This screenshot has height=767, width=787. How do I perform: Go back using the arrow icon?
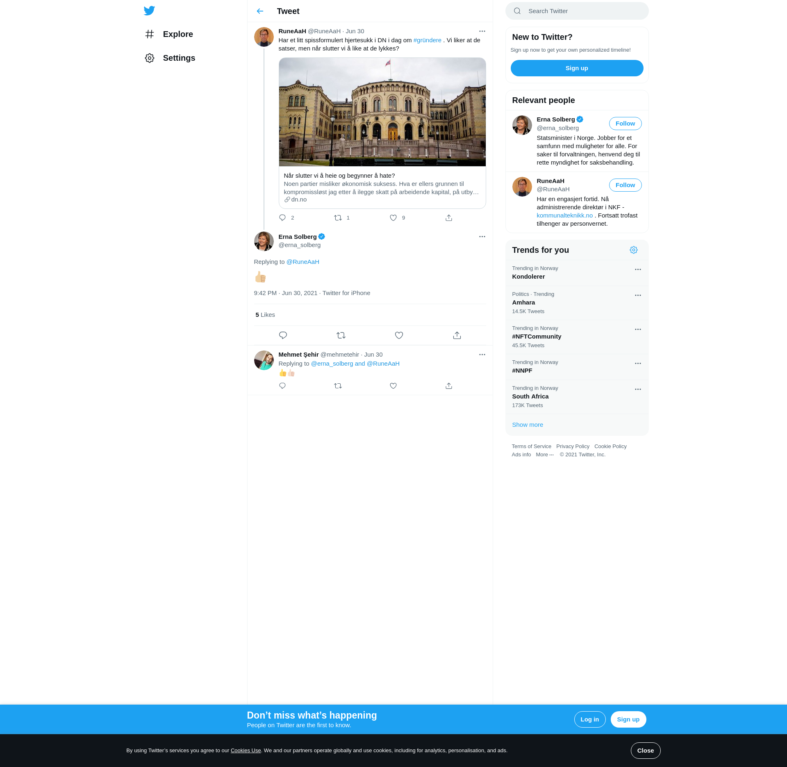(x=260, y=11)
